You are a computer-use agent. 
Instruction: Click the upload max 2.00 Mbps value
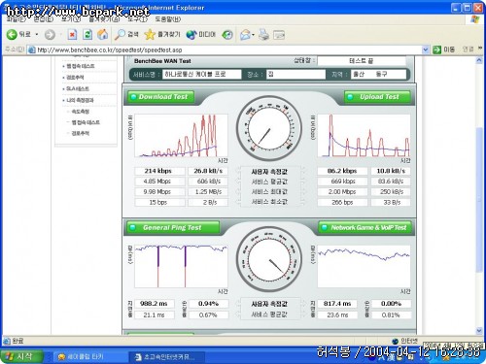[342, 192]
